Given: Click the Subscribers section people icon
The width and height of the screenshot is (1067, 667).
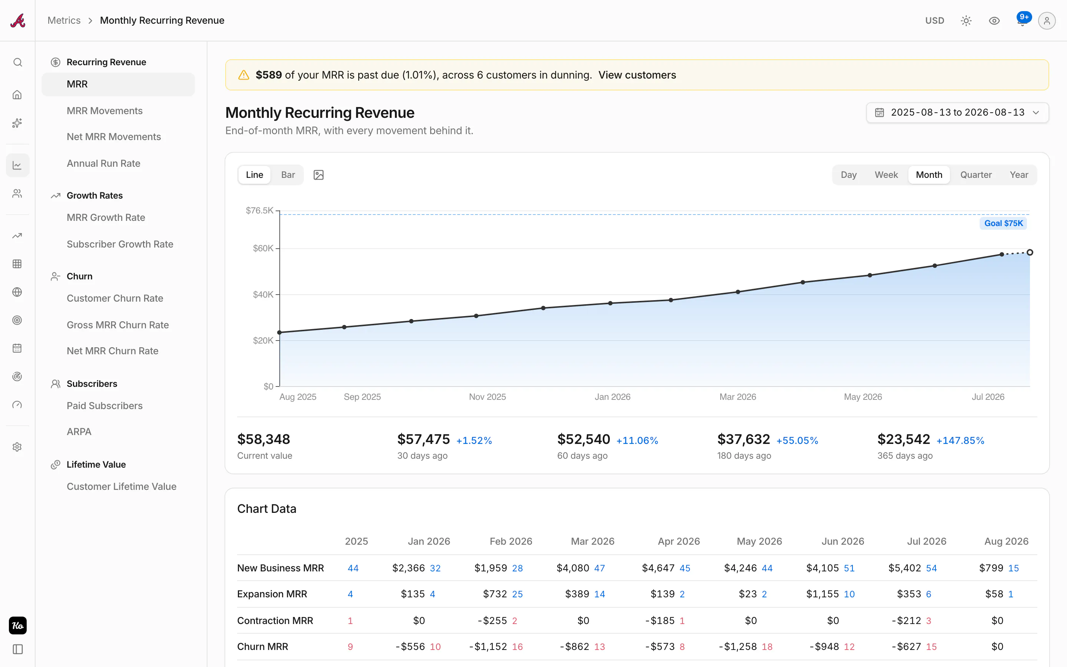Looking at the screenshot, I should tap(56, 384).
